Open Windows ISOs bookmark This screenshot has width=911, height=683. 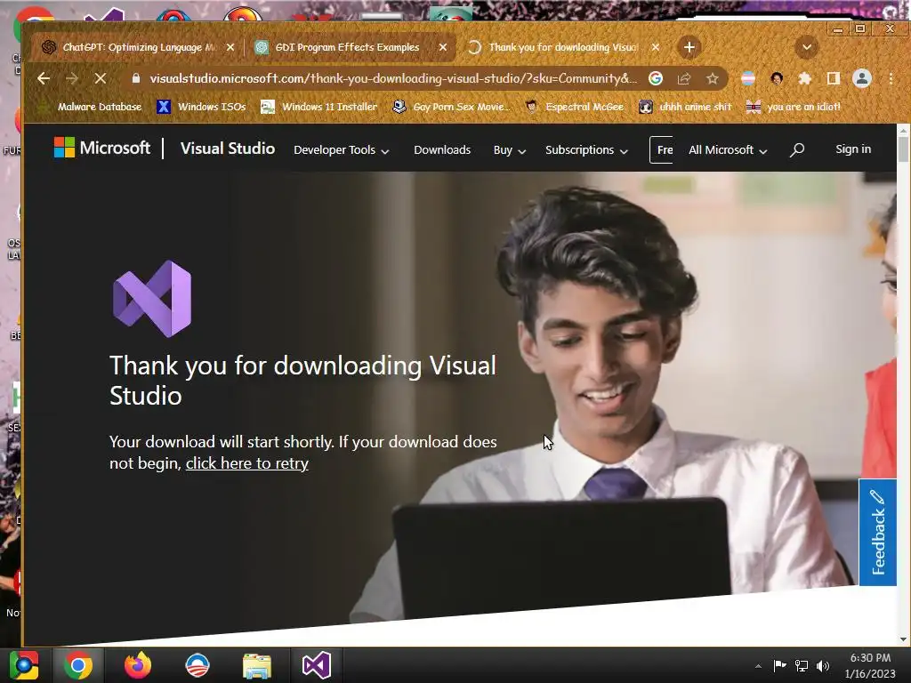202,107
